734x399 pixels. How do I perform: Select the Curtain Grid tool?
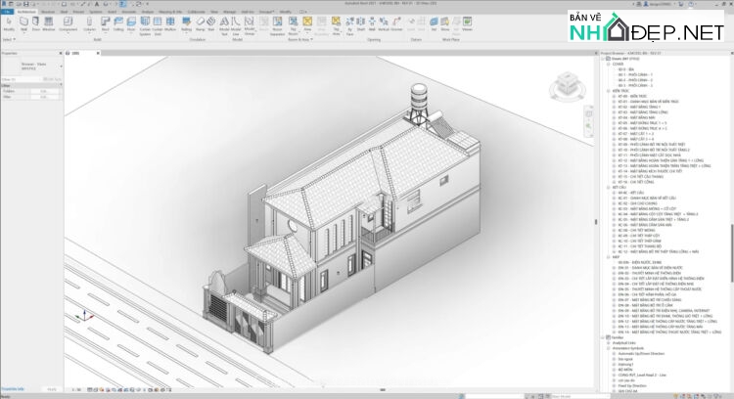point(157,22)
